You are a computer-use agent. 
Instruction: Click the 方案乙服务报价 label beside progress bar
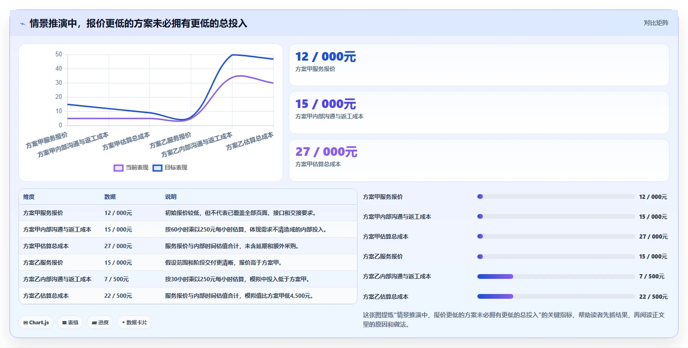[x=383, y=257]
